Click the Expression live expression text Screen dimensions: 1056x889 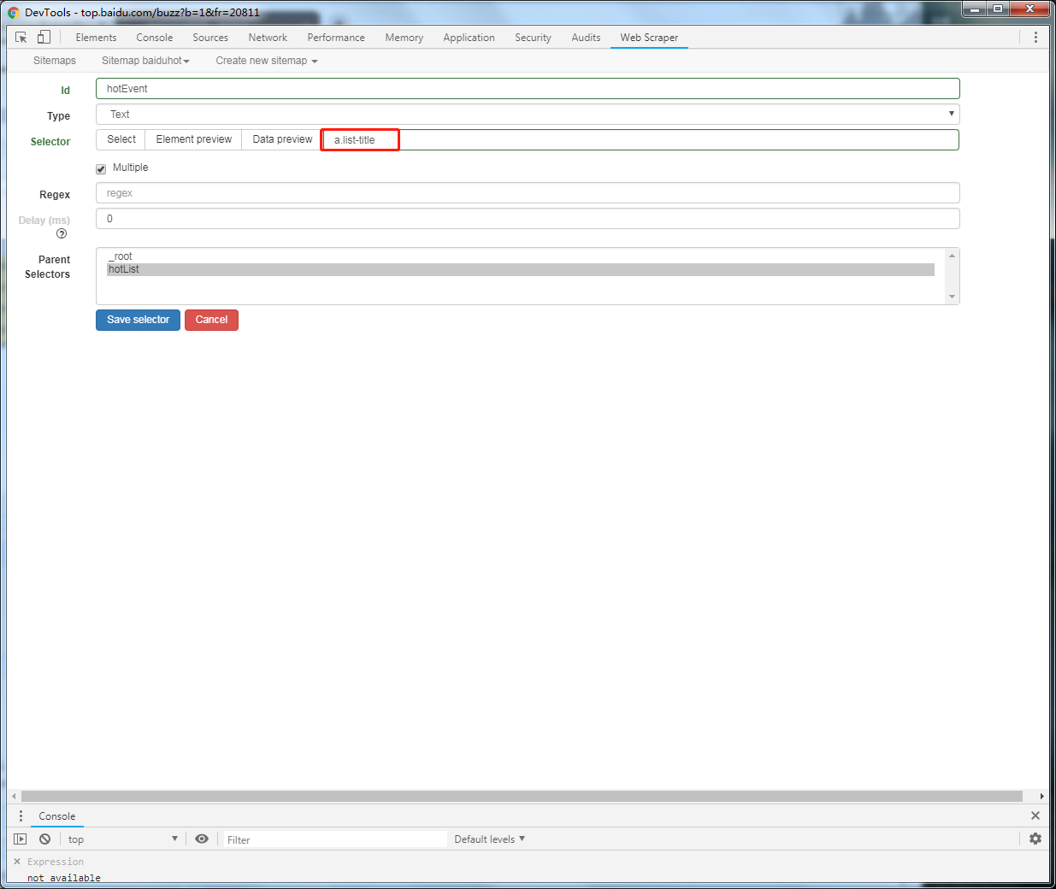pos(56,862)
